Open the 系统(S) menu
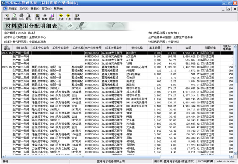 (13, 9)
